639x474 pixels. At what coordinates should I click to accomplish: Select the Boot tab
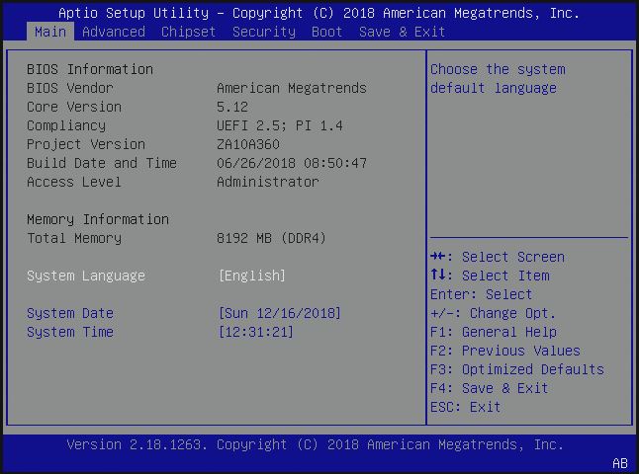coord(327,32)
